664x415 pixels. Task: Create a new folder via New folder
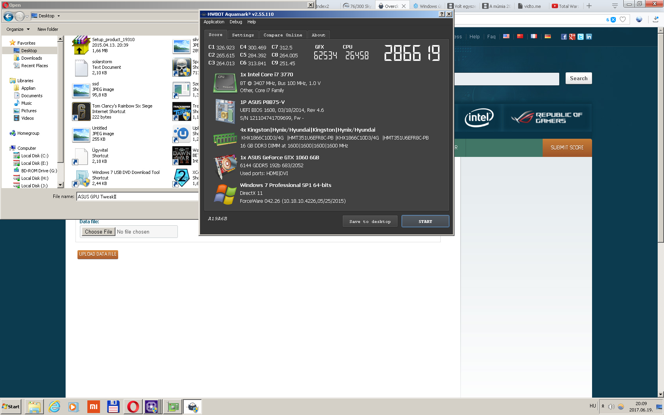(x=48, y=29)
